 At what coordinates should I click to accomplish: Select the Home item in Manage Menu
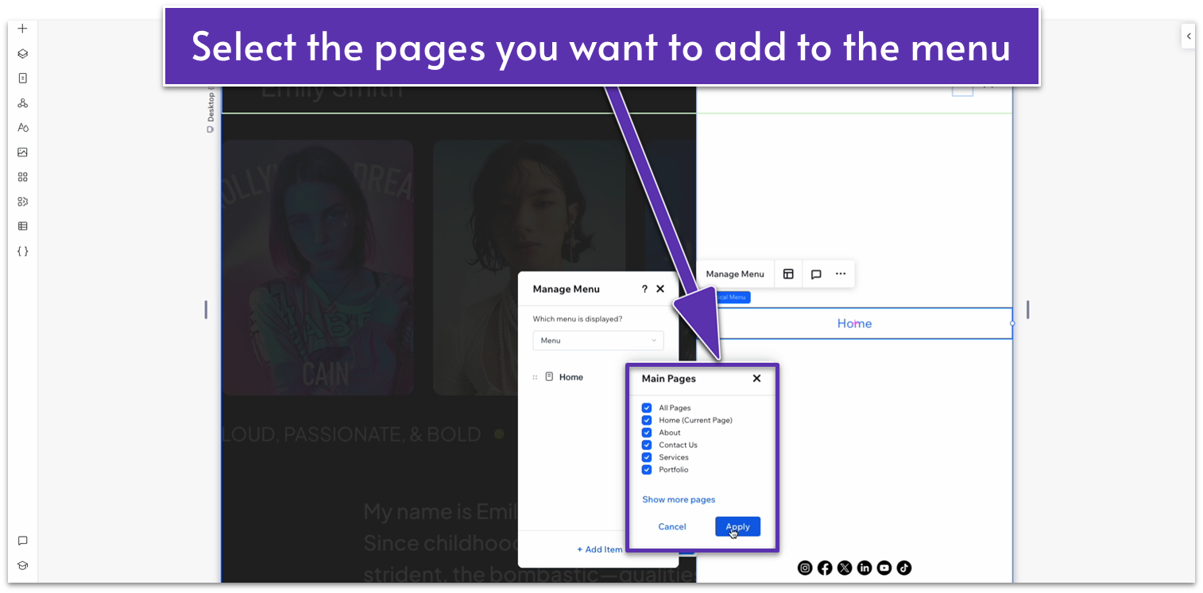click(571, 377)
